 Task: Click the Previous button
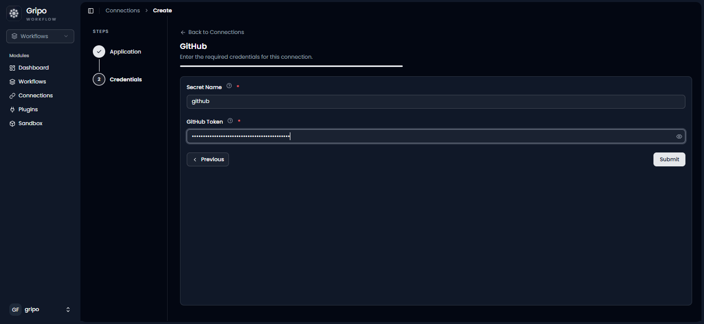tap(208, 160)
